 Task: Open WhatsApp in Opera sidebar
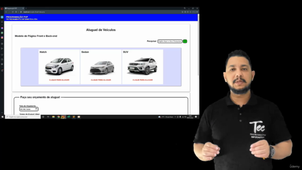[2, 33]
